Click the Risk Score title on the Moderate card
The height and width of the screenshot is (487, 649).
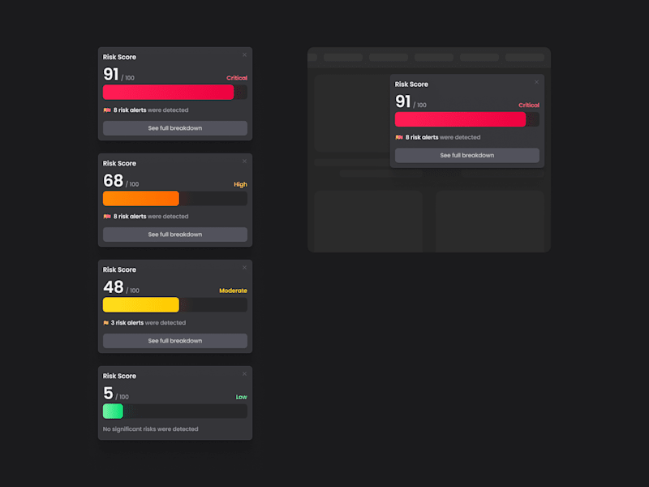click(119, 269)
